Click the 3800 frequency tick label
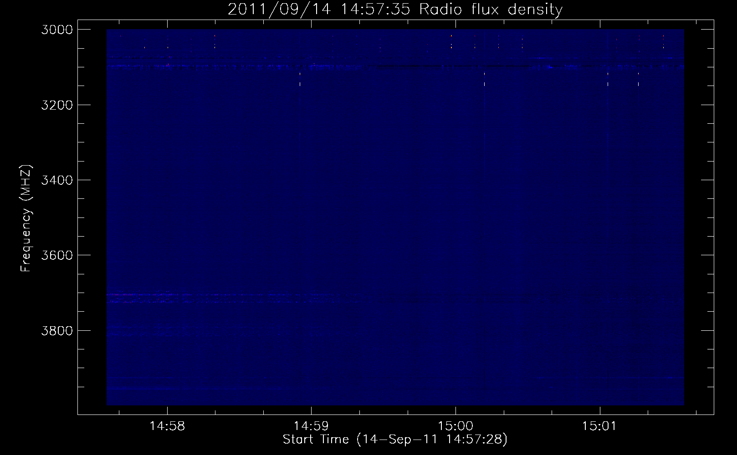This screenshot has height=455, width=737. [x=57, y=330]
